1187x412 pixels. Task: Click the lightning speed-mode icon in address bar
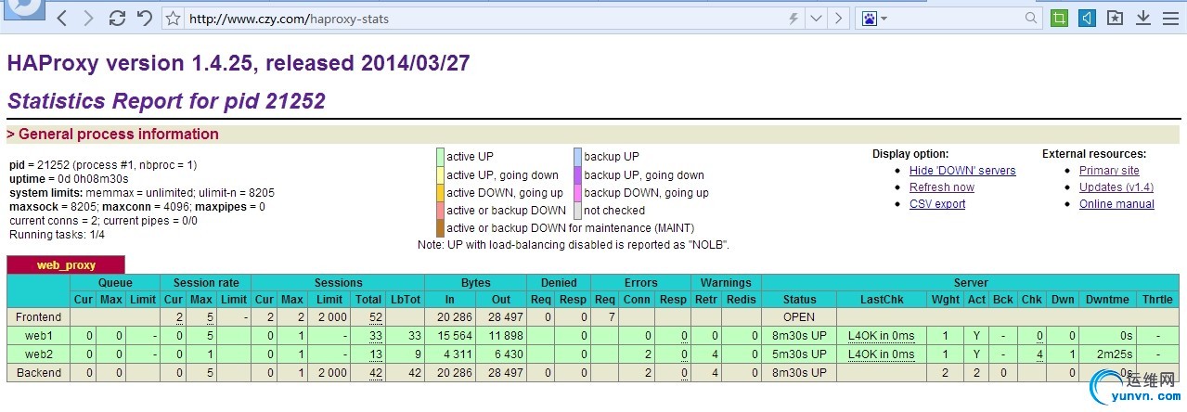(x=793, y=18)
